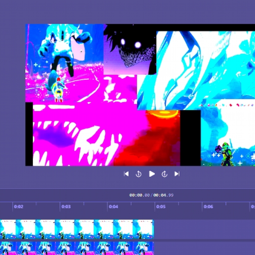This screenshot has width=255, height=255.
Task: Fast-forward 5 seconds
Action: pos(164,174)
